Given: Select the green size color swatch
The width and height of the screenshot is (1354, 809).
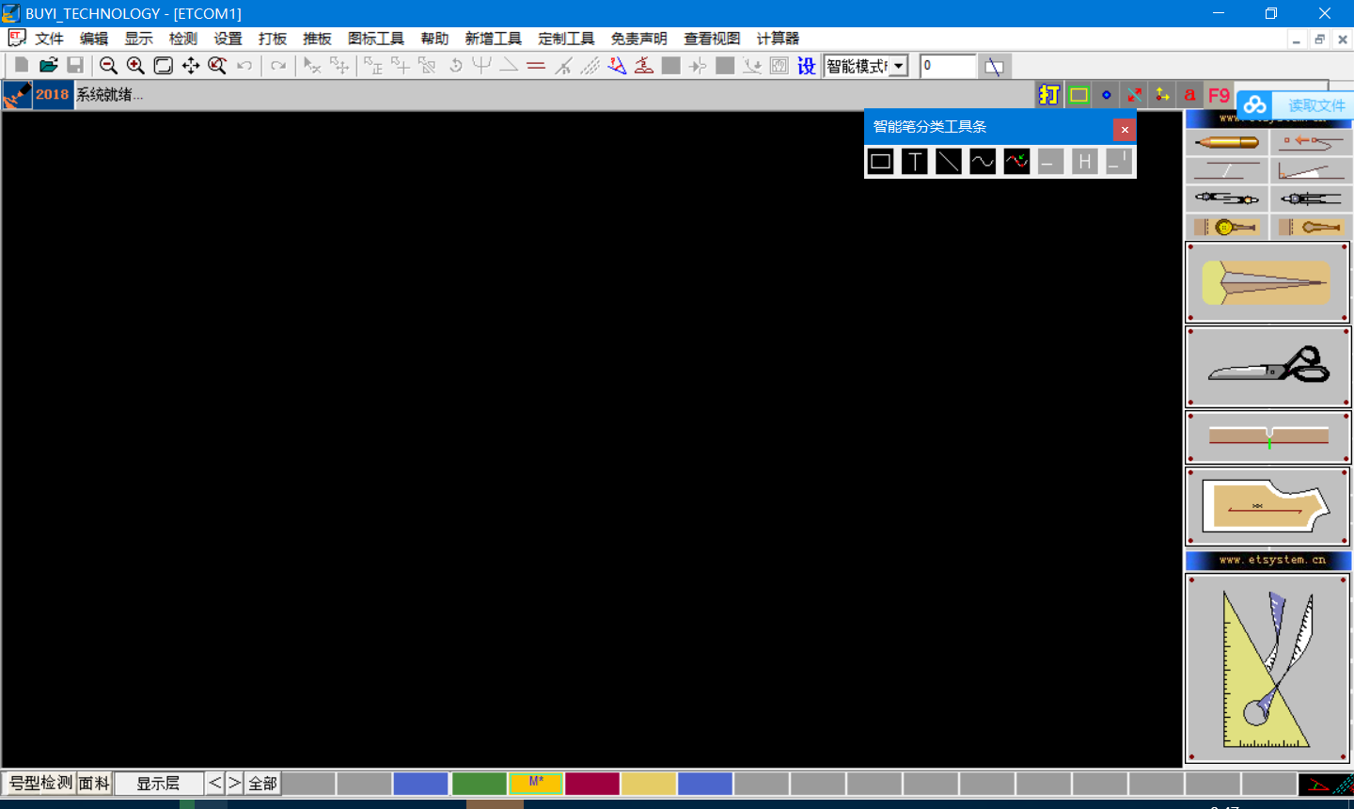Looking at the screenshot, I should click(x=480, y=784).
